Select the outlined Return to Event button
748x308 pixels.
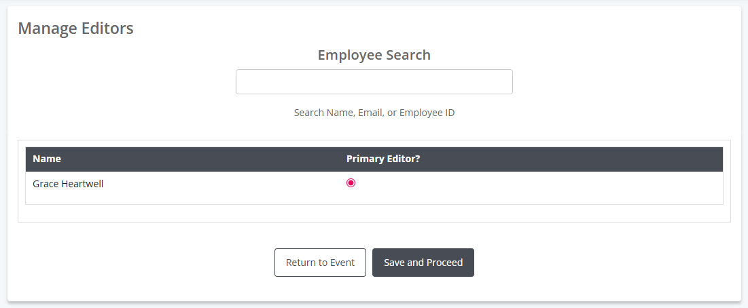320,263
